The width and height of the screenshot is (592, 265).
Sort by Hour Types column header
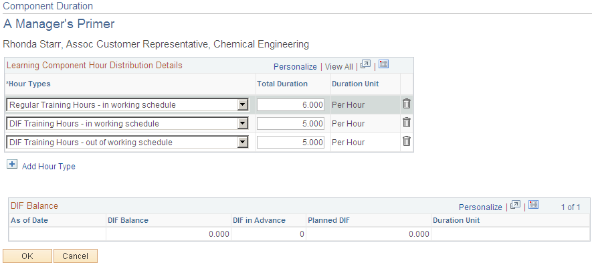pyautogui.click(x=28, y=84)
